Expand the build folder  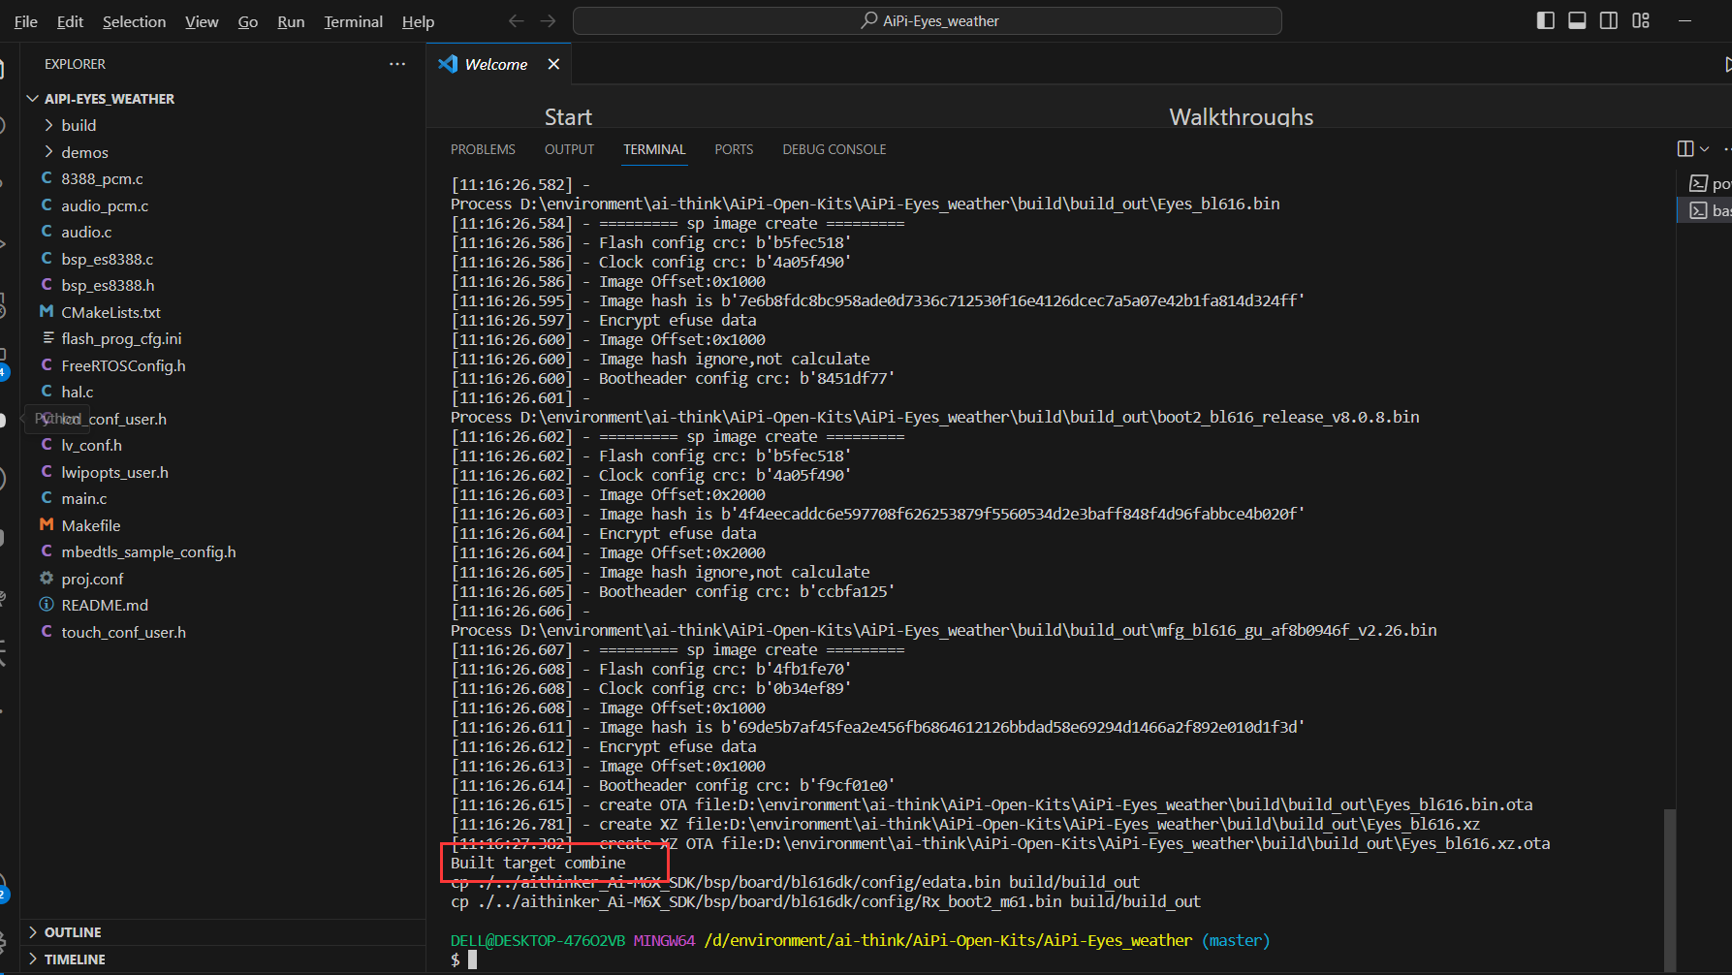coord(223,125)
